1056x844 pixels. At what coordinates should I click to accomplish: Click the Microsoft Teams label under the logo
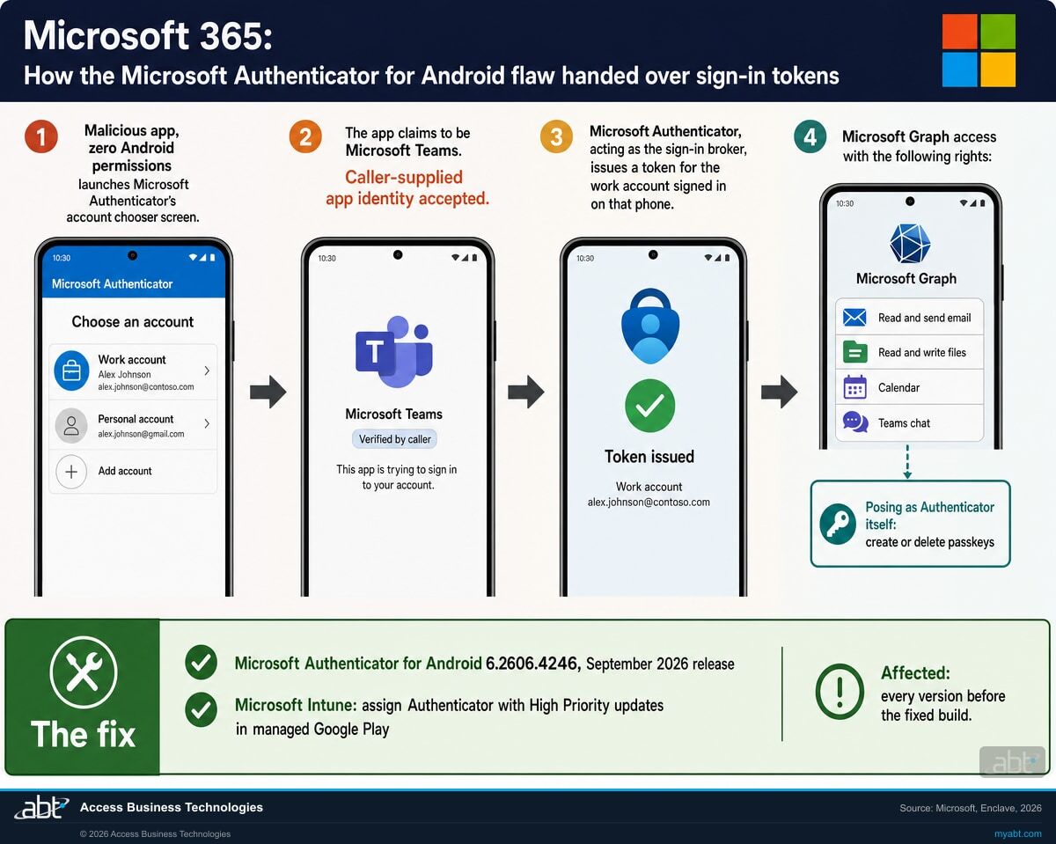pyautogui.click(x=393, y=414)
